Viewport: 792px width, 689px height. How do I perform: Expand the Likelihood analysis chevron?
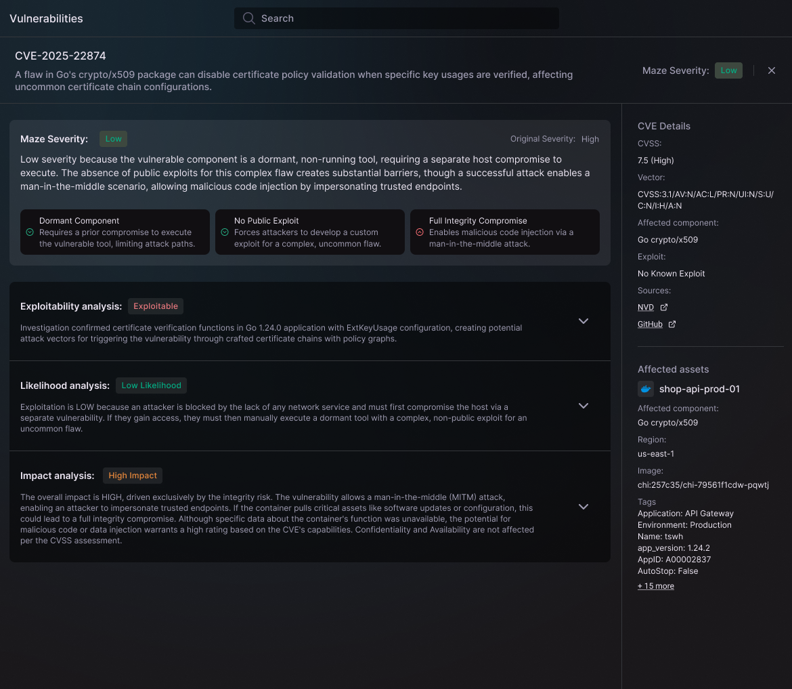[x=583, y=406]
